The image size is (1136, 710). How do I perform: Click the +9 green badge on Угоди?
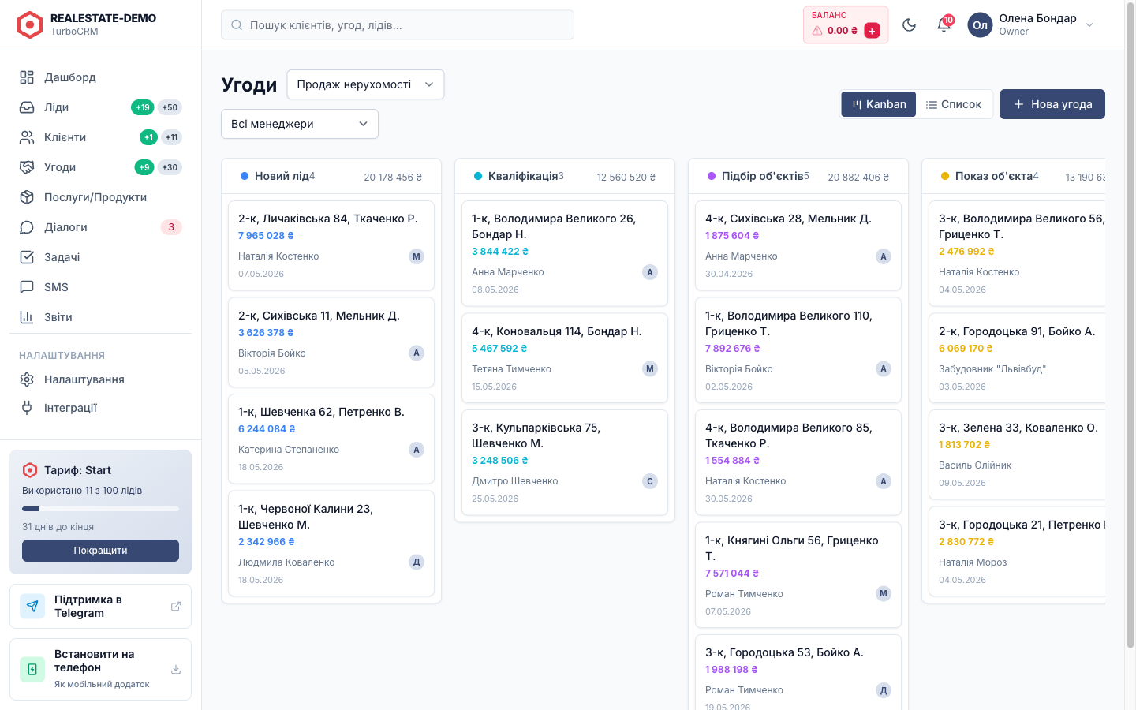144,167
